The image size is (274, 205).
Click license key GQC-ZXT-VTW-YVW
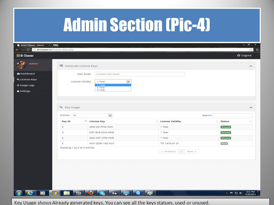(x=102, y=138)
